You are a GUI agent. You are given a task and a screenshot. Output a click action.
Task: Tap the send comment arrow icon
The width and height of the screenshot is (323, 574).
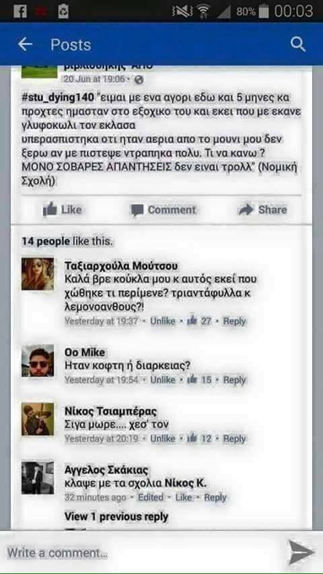click(x=301, y=552)
